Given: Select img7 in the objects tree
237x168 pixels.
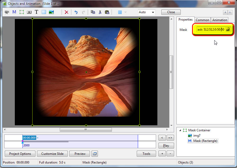Looking at the screenshot, I should coord(197,136).
